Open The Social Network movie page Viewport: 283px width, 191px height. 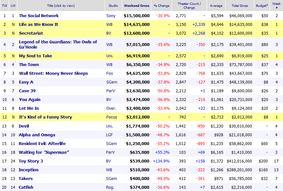tap(39, 16)
